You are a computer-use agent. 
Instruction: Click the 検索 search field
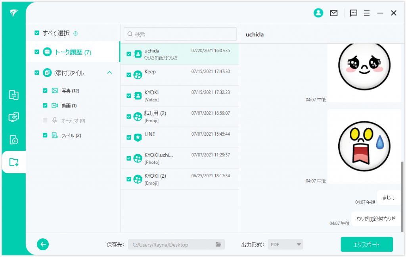point(180,34)
